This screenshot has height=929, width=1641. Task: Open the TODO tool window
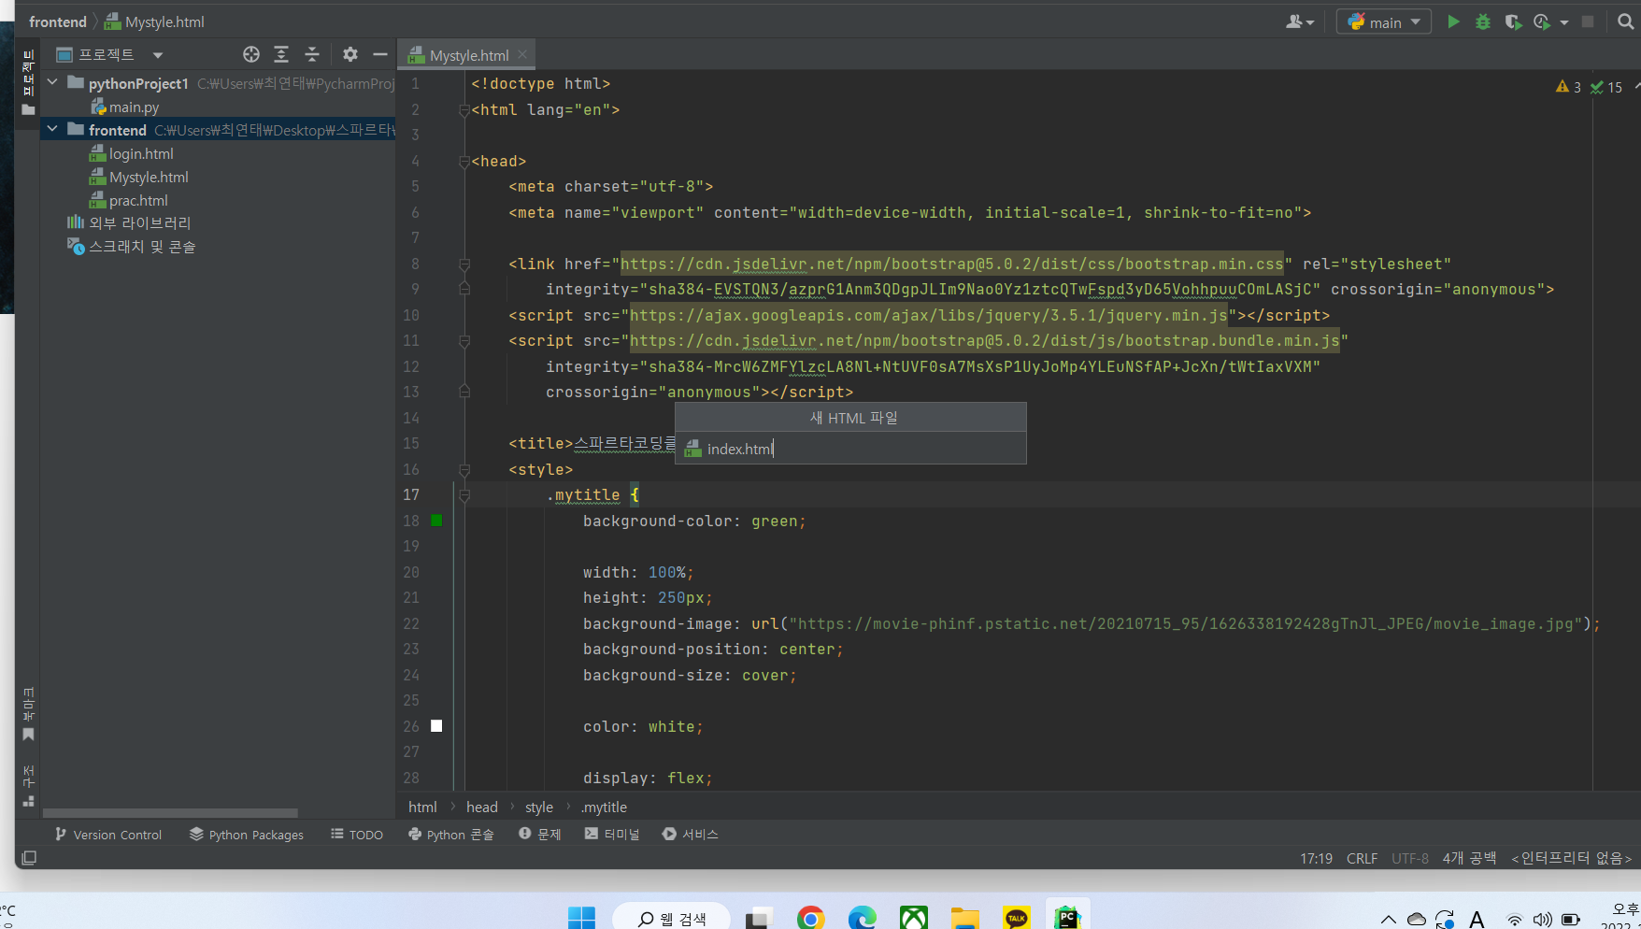(x=357, y=835)
